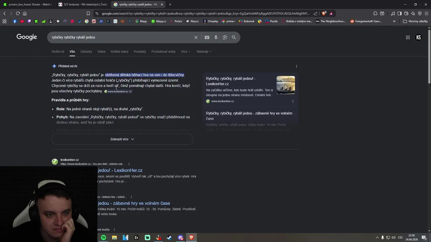
Task: Click the browser address bar URL
Action: click(205, 13)
